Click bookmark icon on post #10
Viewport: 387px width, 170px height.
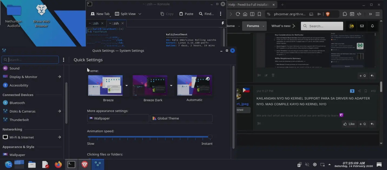(x=366, y=91)
